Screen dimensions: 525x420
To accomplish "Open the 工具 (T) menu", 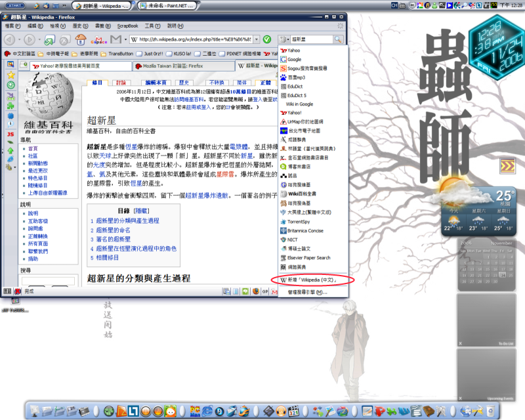I will pos(152,26).
